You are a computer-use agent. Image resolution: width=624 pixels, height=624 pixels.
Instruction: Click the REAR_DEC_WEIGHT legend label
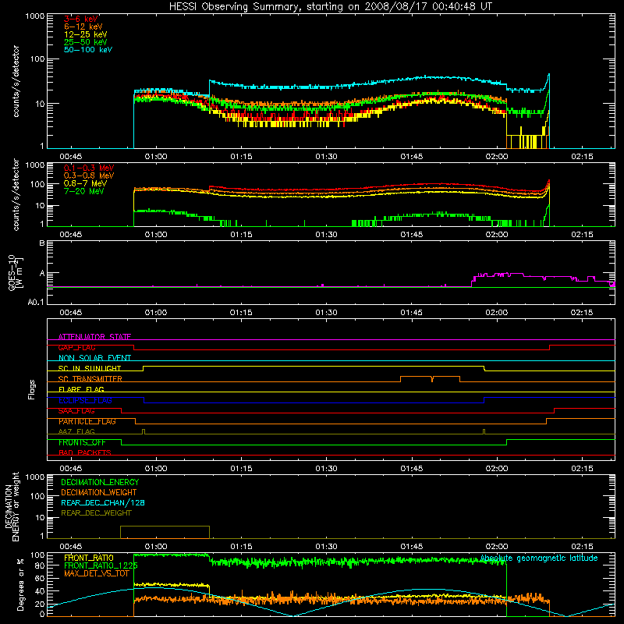click(96, 513)
